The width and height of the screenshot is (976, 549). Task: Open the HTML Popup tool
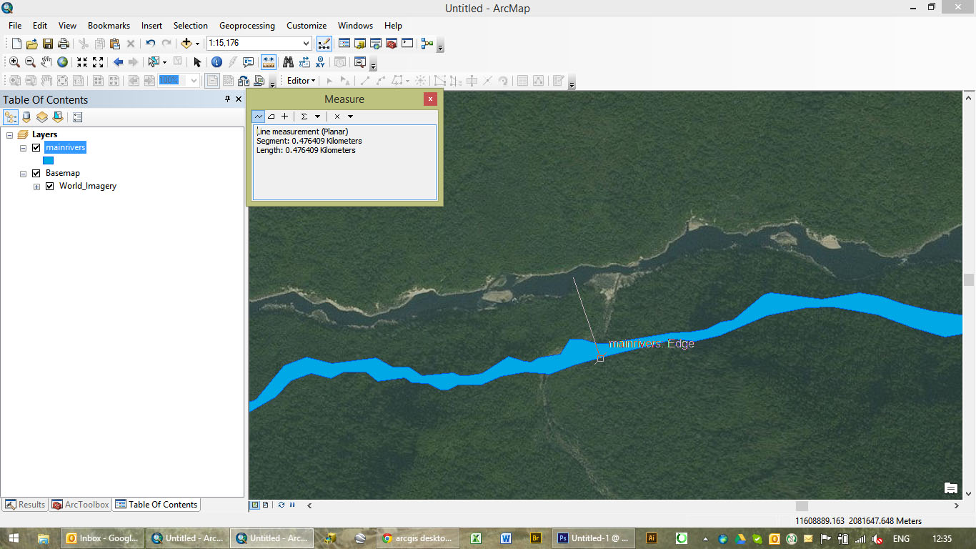pos(249,62)
